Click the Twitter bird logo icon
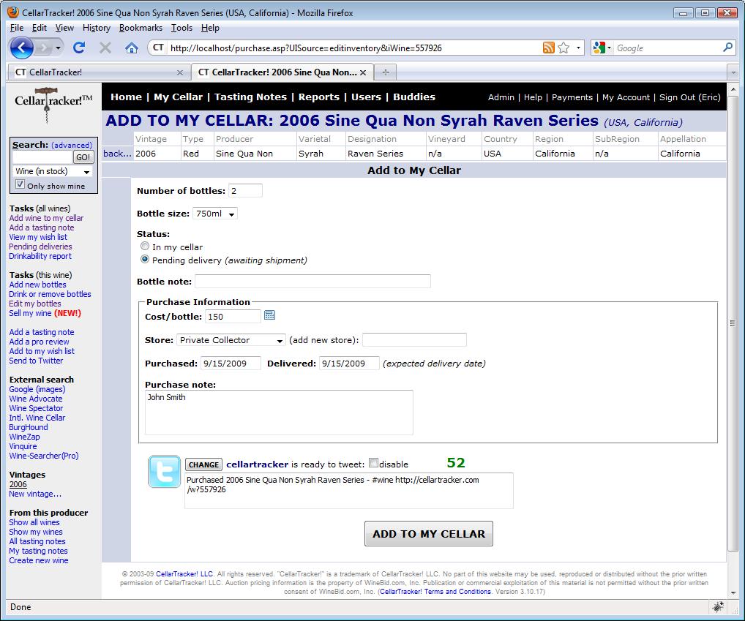745x621 pixels. tap(165, 472)
